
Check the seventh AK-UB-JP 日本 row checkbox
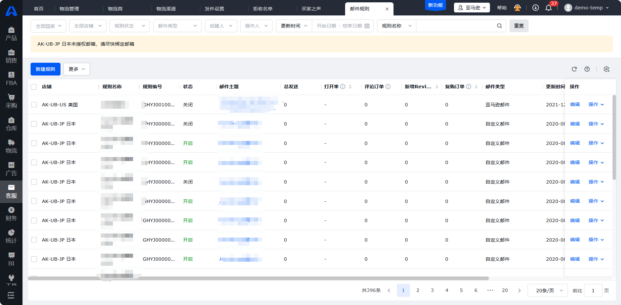34,240
